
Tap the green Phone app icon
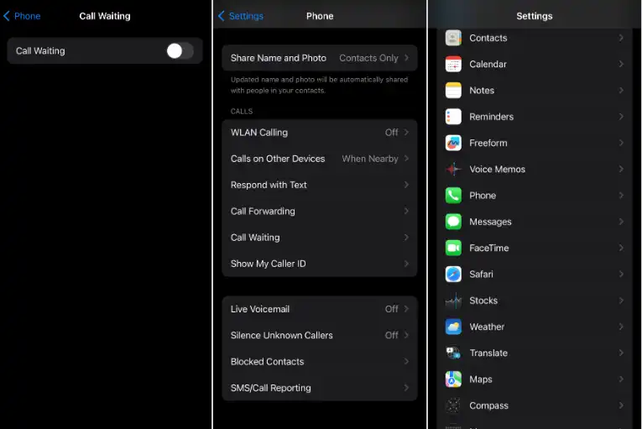[453, 196]
